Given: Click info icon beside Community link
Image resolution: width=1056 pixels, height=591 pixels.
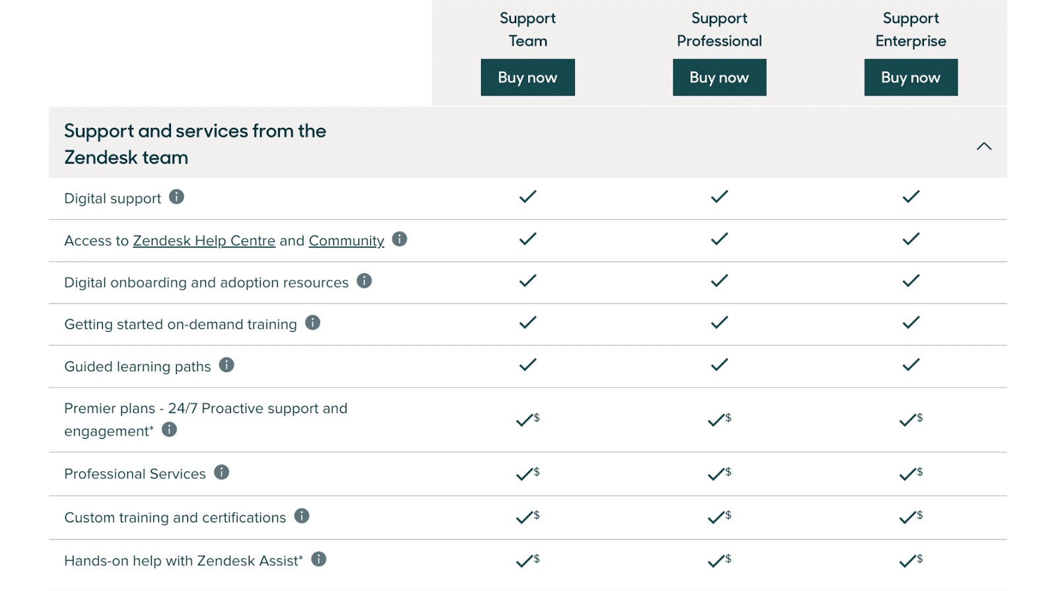Looking at the screenshot, I should click(x=399, y=239).
